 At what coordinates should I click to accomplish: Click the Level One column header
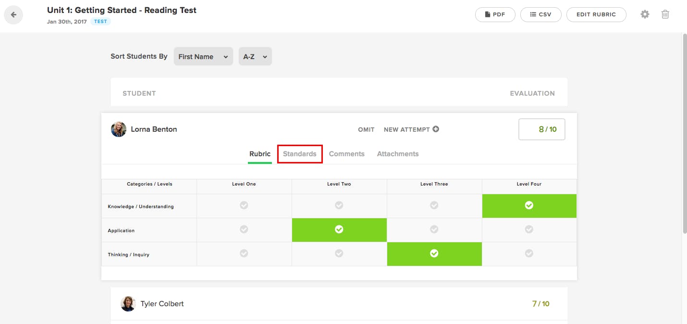(x=244, y=184)
